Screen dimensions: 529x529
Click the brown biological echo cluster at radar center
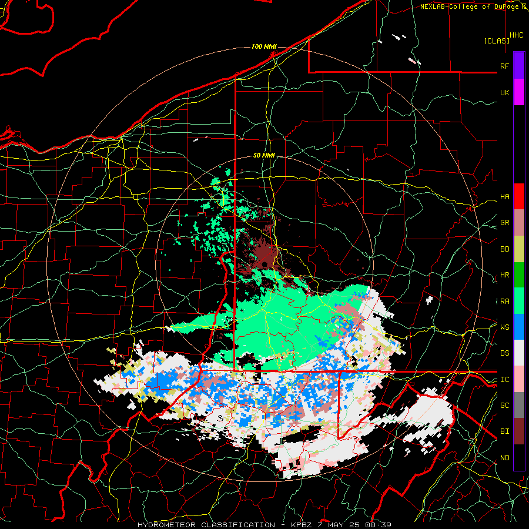[x=264, y=256]
